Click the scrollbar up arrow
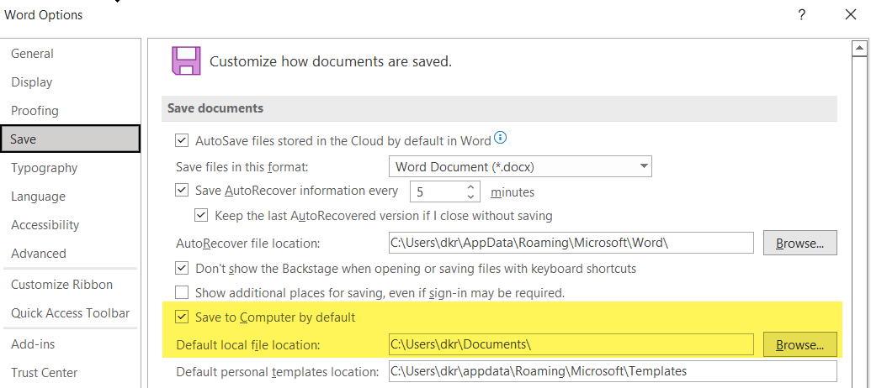Screen dimensions: 871x388 coord(860,50)
